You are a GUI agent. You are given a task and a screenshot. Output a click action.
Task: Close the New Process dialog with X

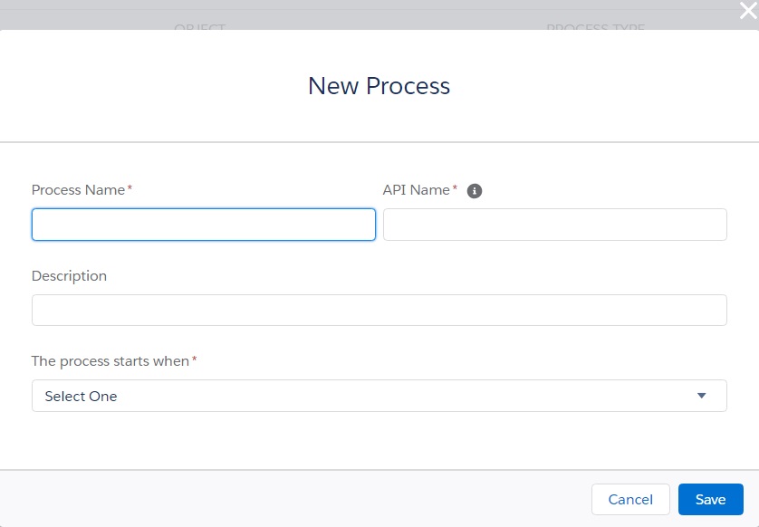[748, 10]
